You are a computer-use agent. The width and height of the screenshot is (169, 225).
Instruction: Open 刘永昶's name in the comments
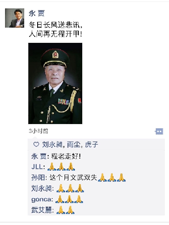coord(41,188)
